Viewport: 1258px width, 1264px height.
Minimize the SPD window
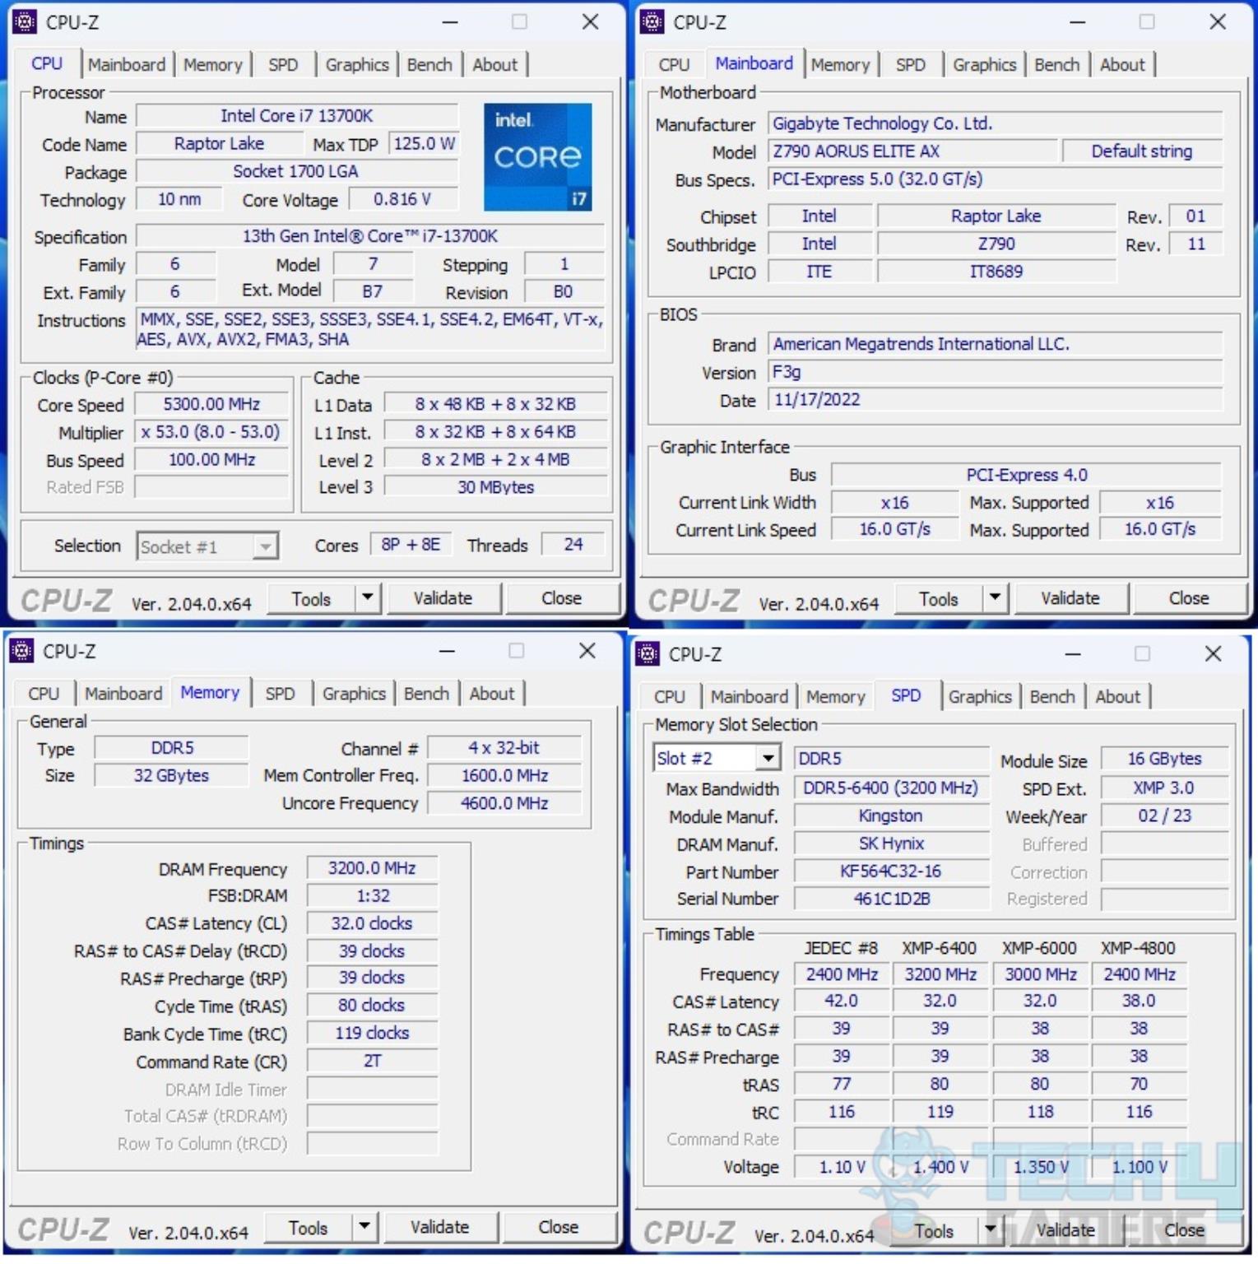coord(1073,654)
